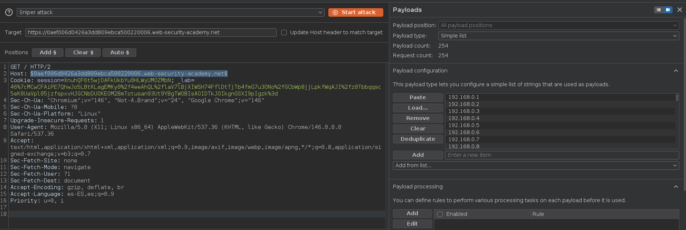Switch Payloads panel to left layout icon
The image size is (686, 230).
click(x=659, y=10)
